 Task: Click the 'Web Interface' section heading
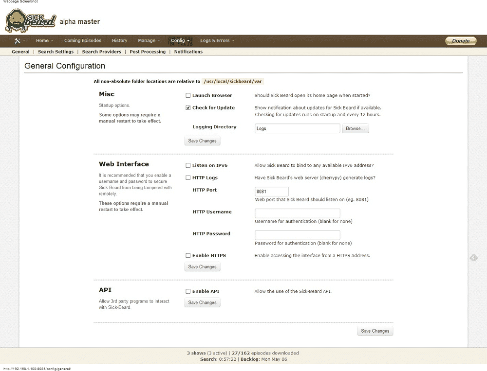coord(124,164)
